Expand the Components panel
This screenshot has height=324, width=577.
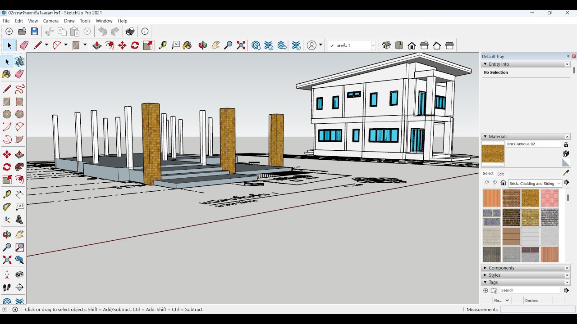pos(485,268)
